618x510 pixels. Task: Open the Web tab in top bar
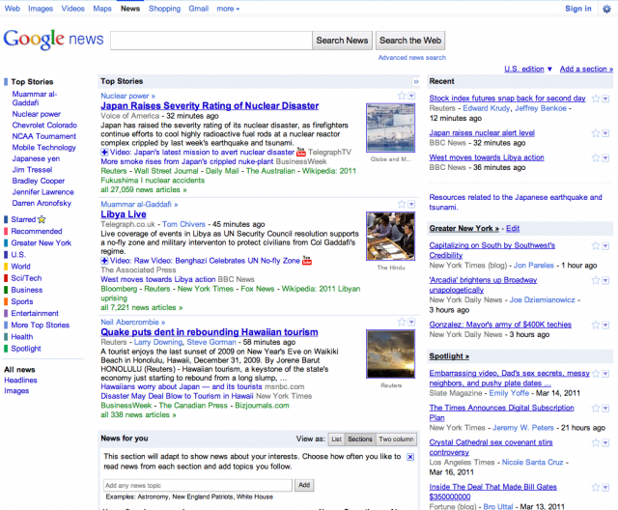coord(13,9)
